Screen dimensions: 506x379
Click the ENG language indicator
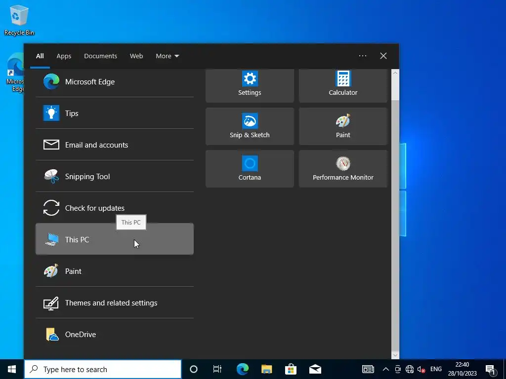point(436,369)
